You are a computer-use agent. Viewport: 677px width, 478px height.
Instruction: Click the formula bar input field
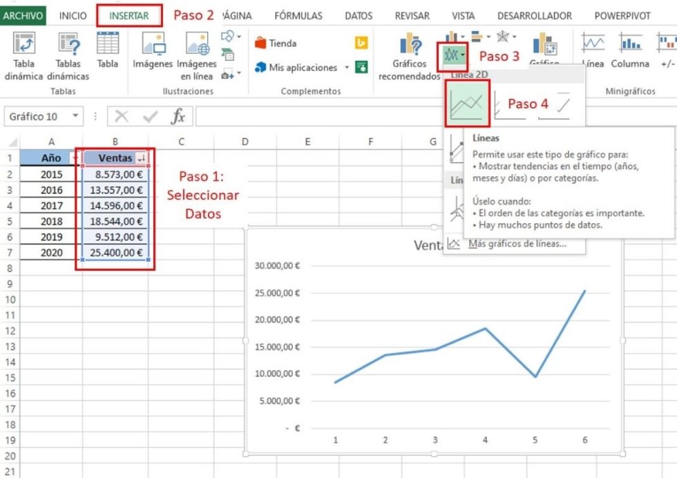(x=319, y=116)
